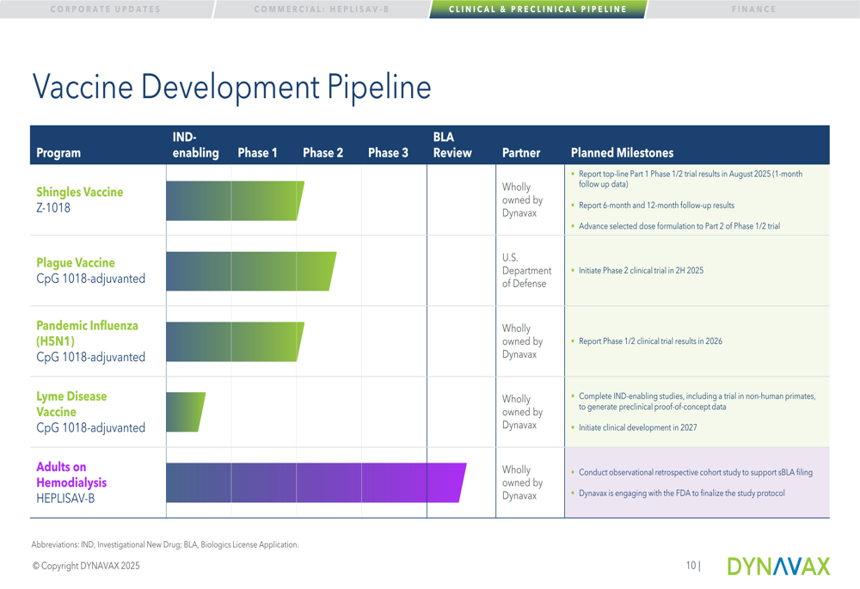Click Initiate Phase 2 clinical trial milestone
860x589 pixels.
click(x=641, y=270)
